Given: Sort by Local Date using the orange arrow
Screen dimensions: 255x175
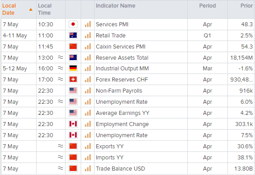Looking at the screenshot, I should click(x=31, y=10).
